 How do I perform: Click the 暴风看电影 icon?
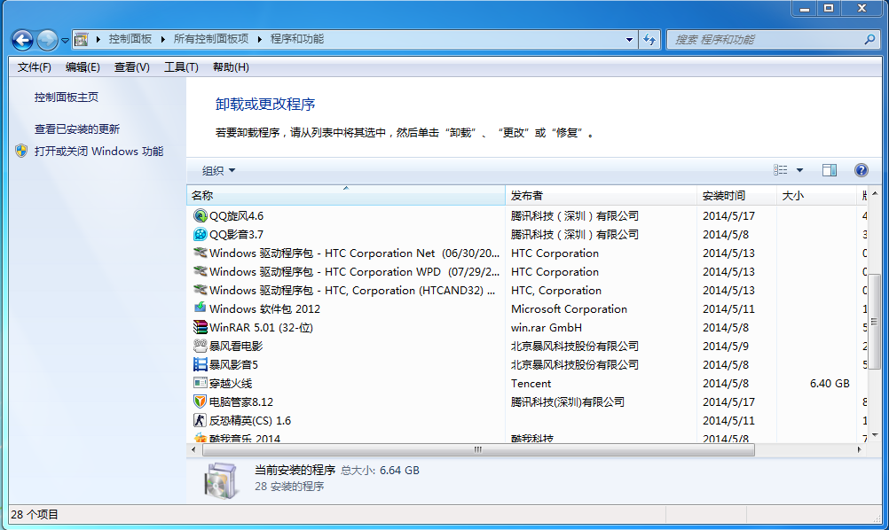(200, 346)
